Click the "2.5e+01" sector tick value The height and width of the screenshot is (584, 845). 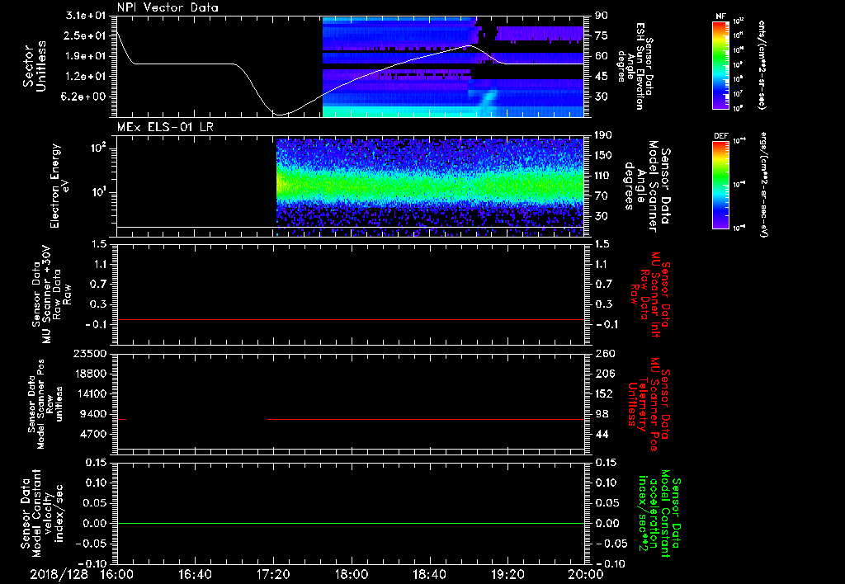point(86,35)
